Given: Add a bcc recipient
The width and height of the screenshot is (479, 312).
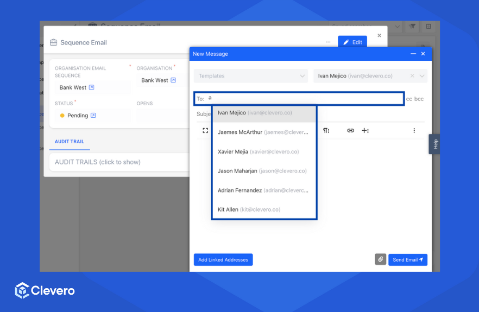Looking at the screenshot, I should (419, 99).
